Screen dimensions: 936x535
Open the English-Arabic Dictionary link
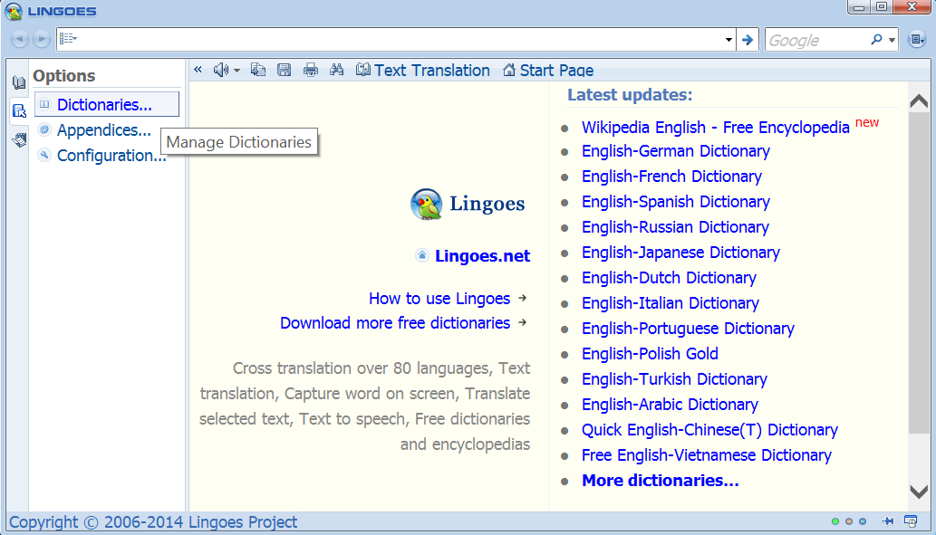tap(670, 405)
